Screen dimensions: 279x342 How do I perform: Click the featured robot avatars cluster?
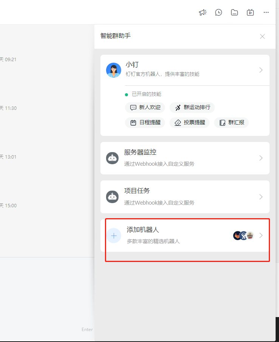tap(244, 236)
